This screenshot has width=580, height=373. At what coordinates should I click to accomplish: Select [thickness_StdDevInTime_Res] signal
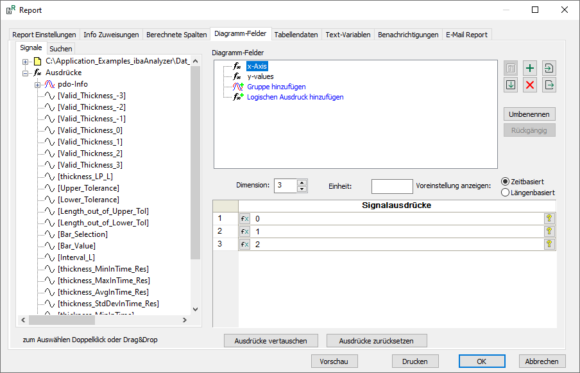click(x=108, y=304)
